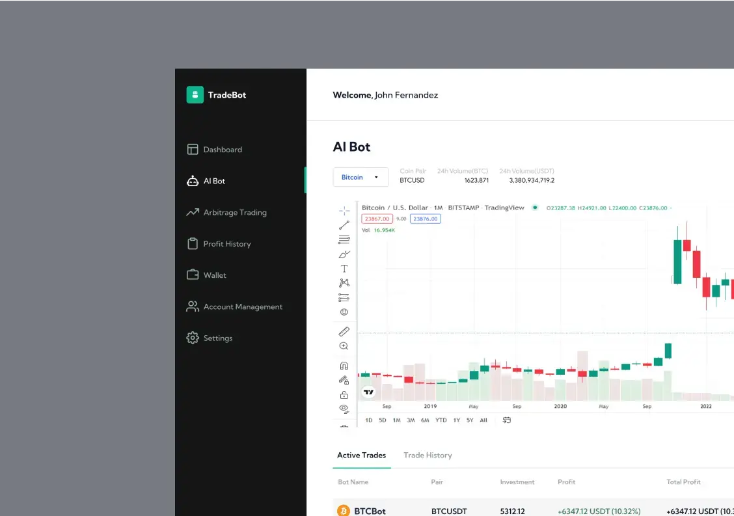The image size is (734, 516).
Task: Set chart range to 1D
Action: (x=369, y=420)
